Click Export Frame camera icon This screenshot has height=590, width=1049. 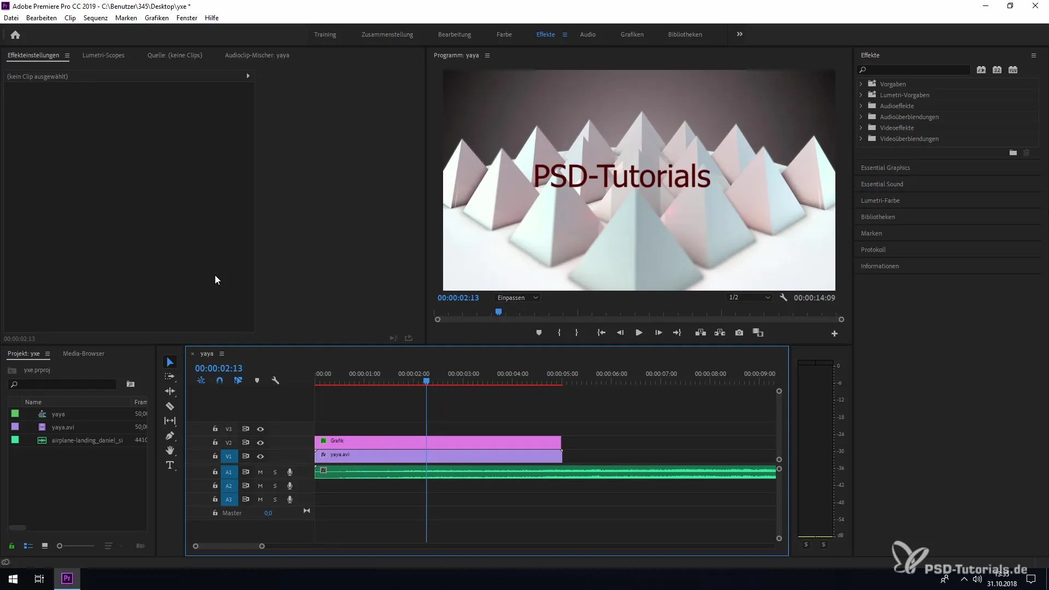click(x=739, y=333)
